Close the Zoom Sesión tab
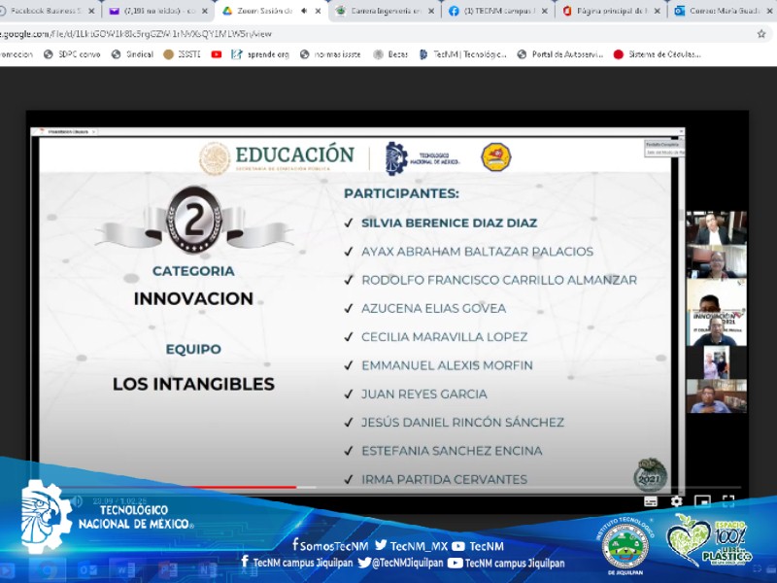Screen dimensions: 777x583 tap(319, 11)
